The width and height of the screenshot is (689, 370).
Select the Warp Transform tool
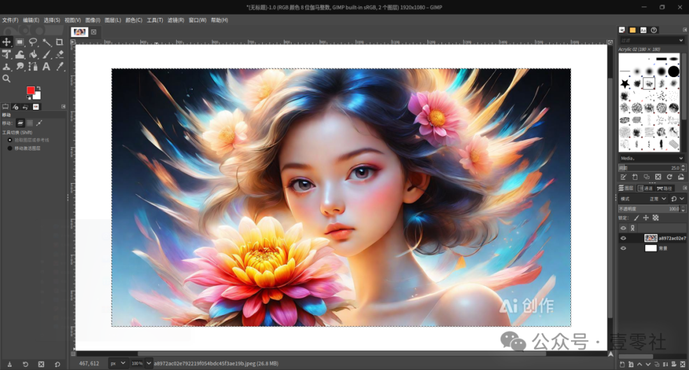point(20,54)
